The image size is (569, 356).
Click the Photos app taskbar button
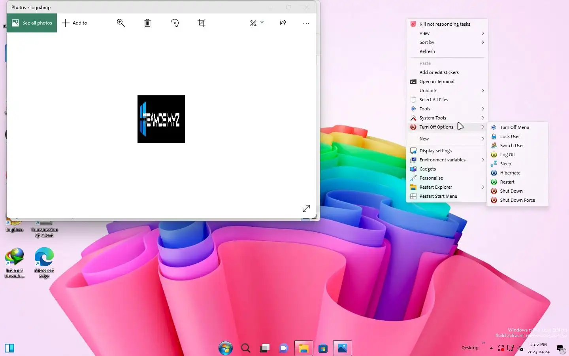343,348
